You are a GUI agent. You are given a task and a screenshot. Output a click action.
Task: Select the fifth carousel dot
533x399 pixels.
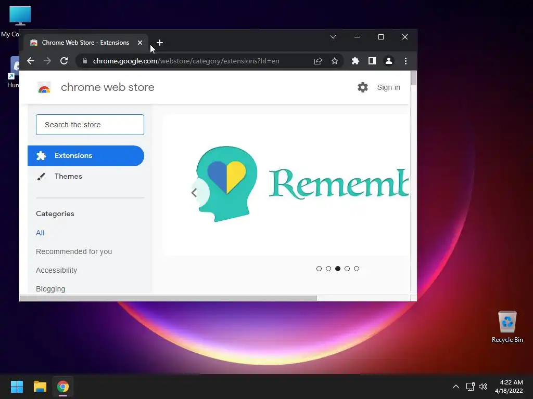(357, 269)
